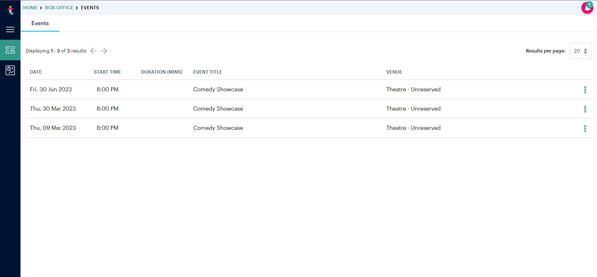Click the EVENTS breadcrumb

point(90,8)
